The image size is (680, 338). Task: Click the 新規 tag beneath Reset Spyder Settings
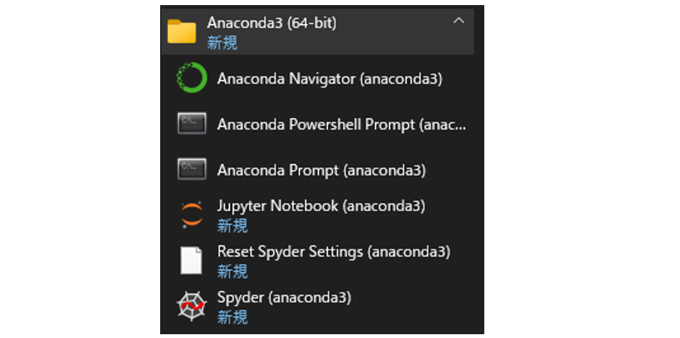[x=232, y=271]
